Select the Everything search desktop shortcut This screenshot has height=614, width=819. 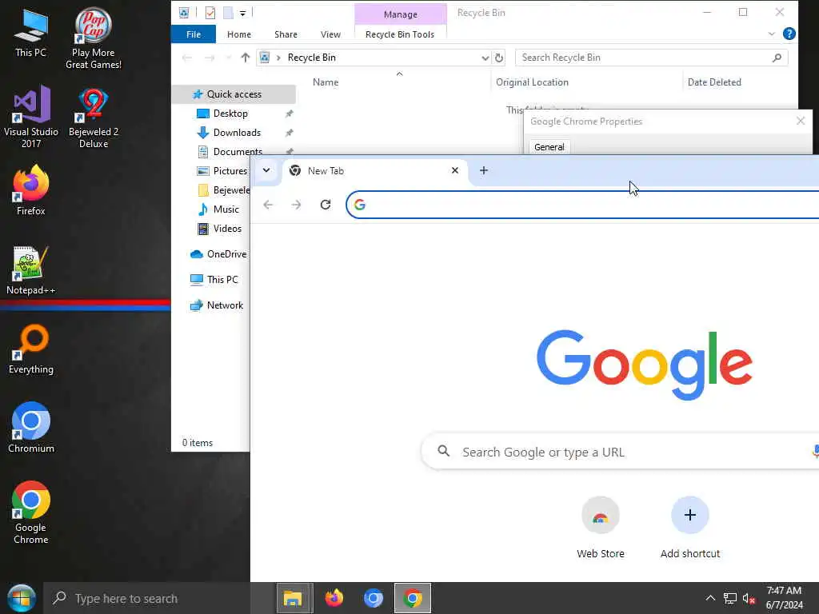pos(31,350)
